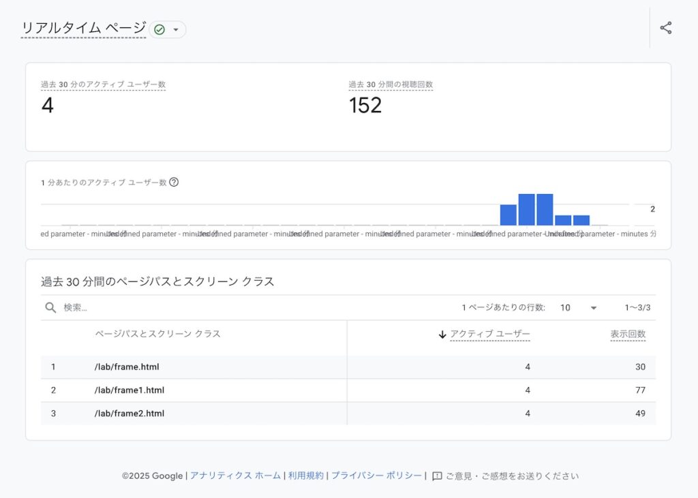The height and width of the screenshot is (498, 698).
Task: Open the 利用規約 footer link
Action: pyautogui.click(x=305, y=476)
